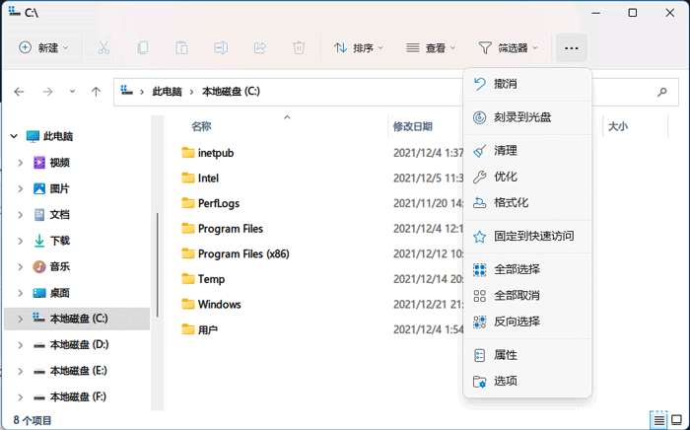Choose 刻录到光盘 from the menu
This screenshot has height=430, width=690.
527,117
